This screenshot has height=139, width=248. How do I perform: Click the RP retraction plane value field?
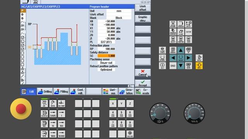pos(106,49)
